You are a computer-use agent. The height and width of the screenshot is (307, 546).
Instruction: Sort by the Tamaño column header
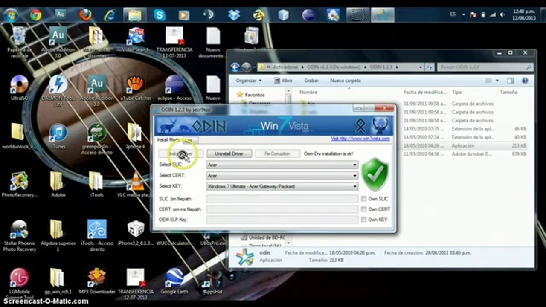coord(508,92)
